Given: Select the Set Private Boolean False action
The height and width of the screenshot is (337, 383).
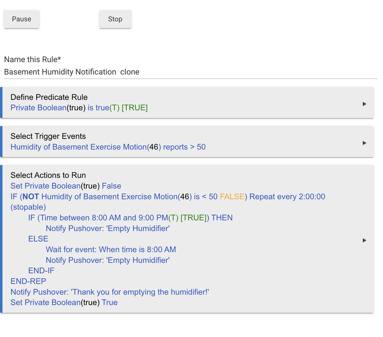Looking at the screenshot, I should pos(66,186).
